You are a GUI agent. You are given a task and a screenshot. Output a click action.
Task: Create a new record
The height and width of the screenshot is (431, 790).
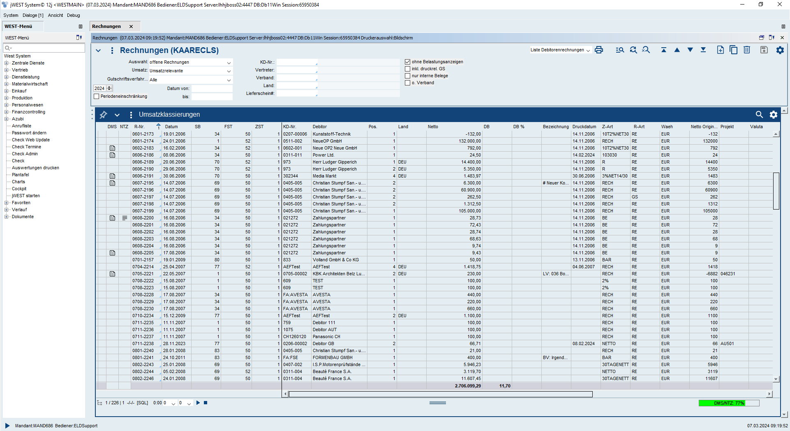click(721, 50)
